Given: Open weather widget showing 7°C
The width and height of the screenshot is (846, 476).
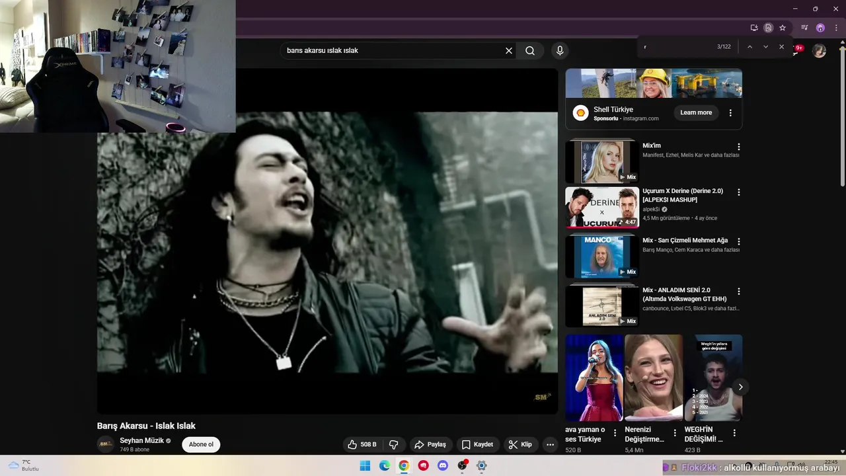Looking at the screenshot, I should [x=23, y=465].
